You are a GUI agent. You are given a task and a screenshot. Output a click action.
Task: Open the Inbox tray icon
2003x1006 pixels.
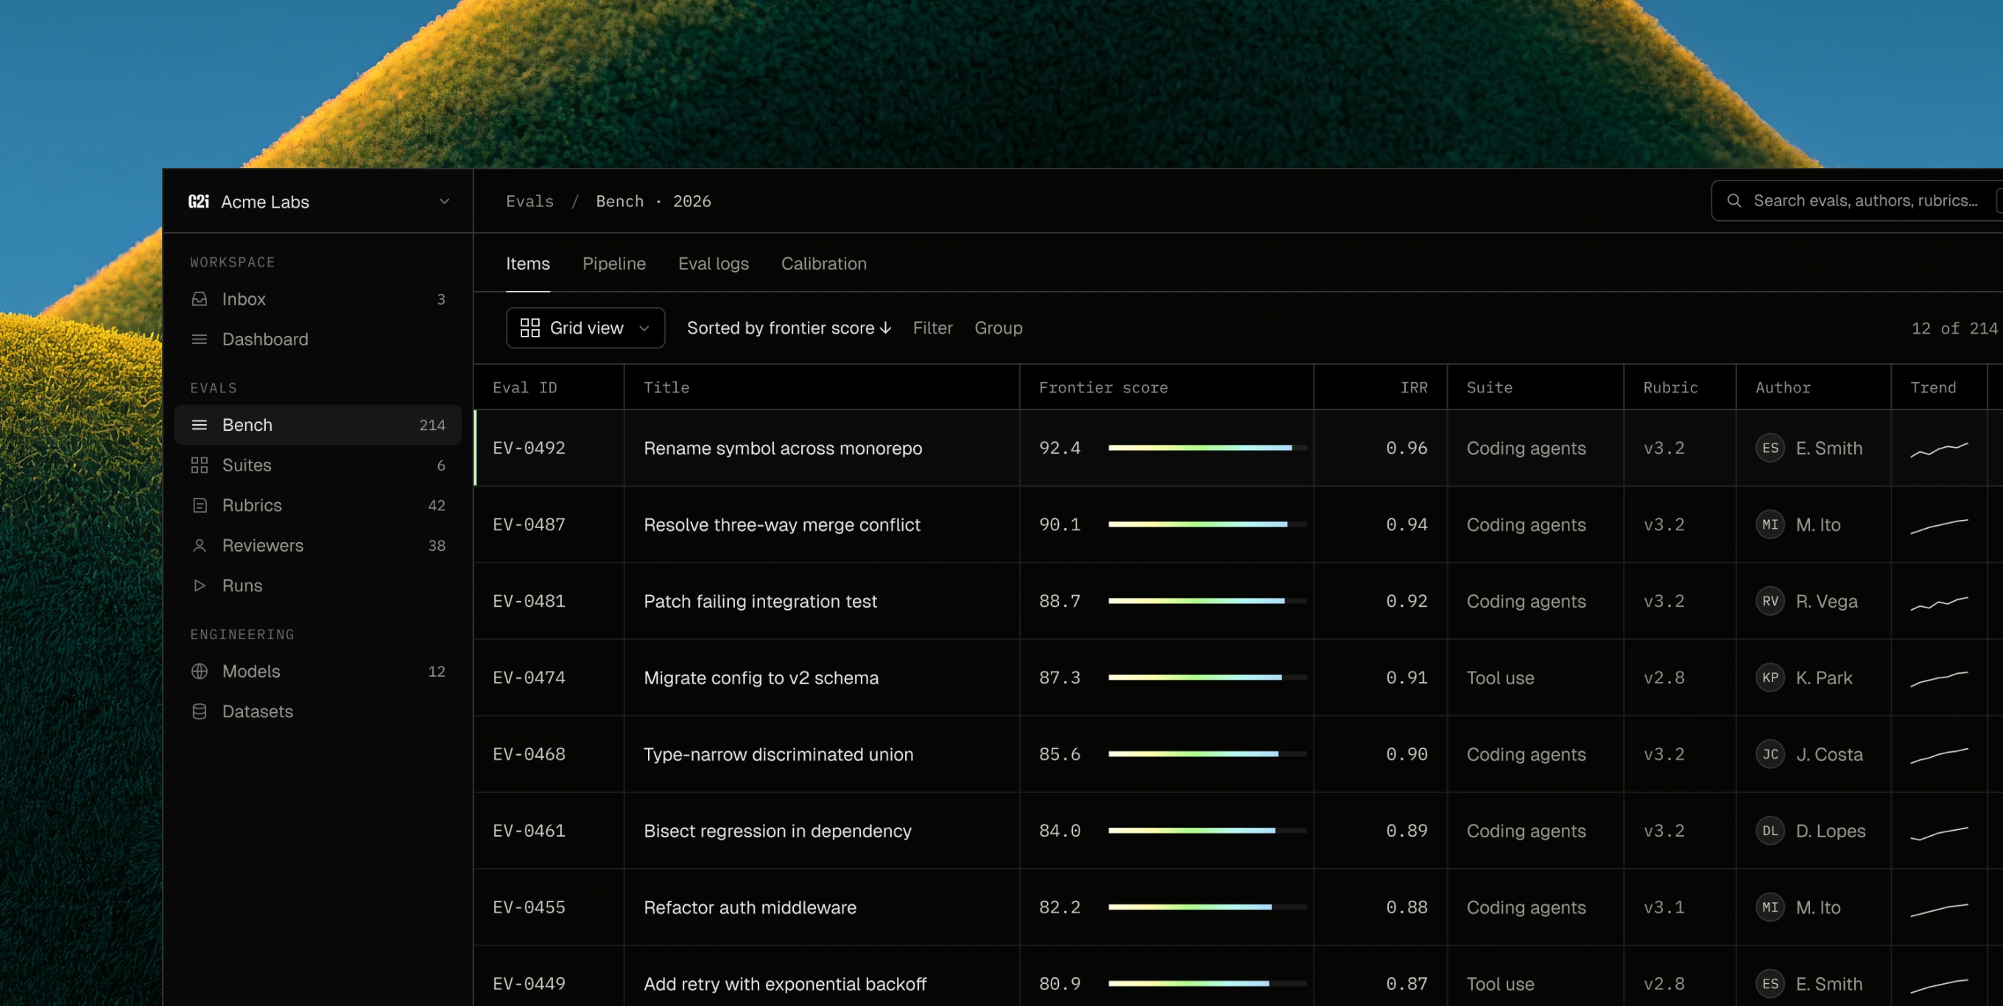pos(199,299)
